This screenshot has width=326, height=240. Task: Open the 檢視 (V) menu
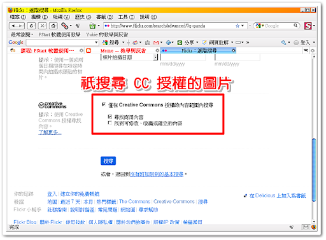(x=61, y=17)
